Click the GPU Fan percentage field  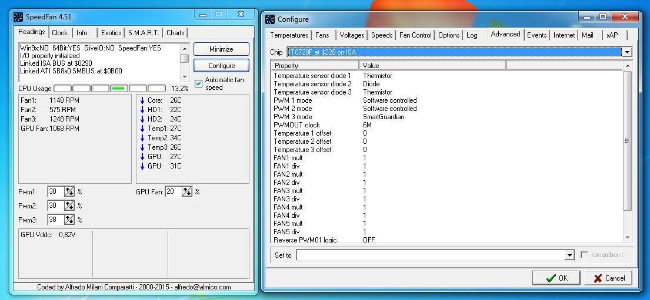coord(174,191)
